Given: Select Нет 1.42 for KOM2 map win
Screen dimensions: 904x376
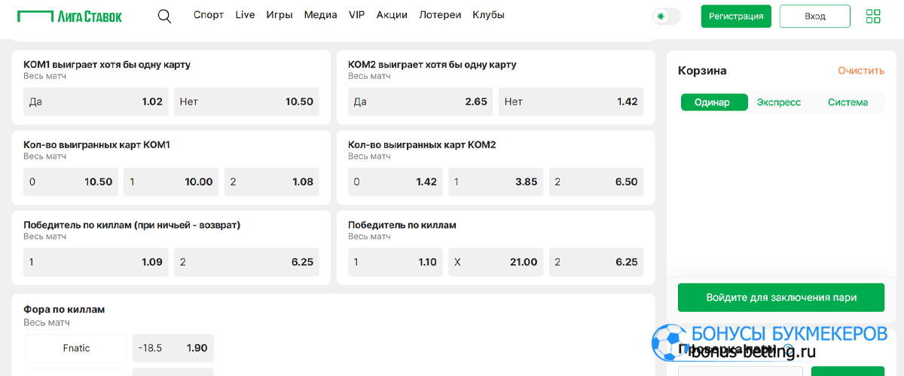Looking at the screenshot, I should point(571,102).
